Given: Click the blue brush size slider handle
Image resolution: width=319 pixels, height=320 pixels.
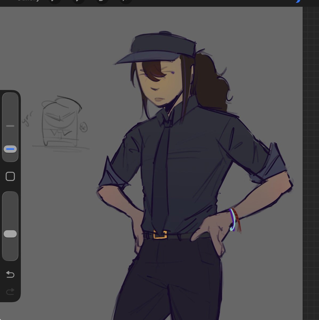Looking at the screenshot, I should click(10, 149).
